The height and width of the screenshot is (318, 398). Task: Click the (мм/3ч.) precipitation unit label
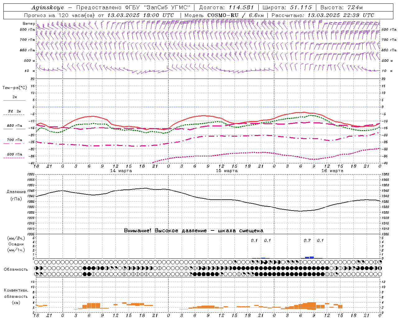tap(16, 238)
